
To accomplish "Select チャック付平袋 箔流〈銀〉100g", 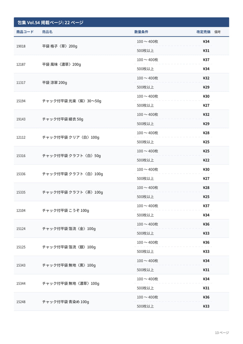I will pos(69,247).
